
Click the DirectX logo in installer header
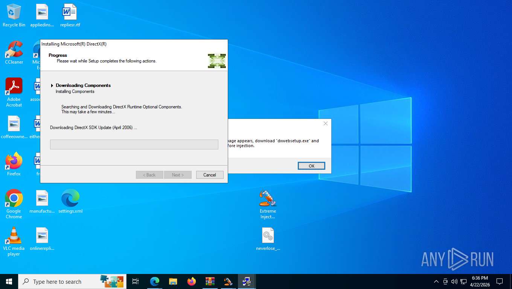[217, 61]
